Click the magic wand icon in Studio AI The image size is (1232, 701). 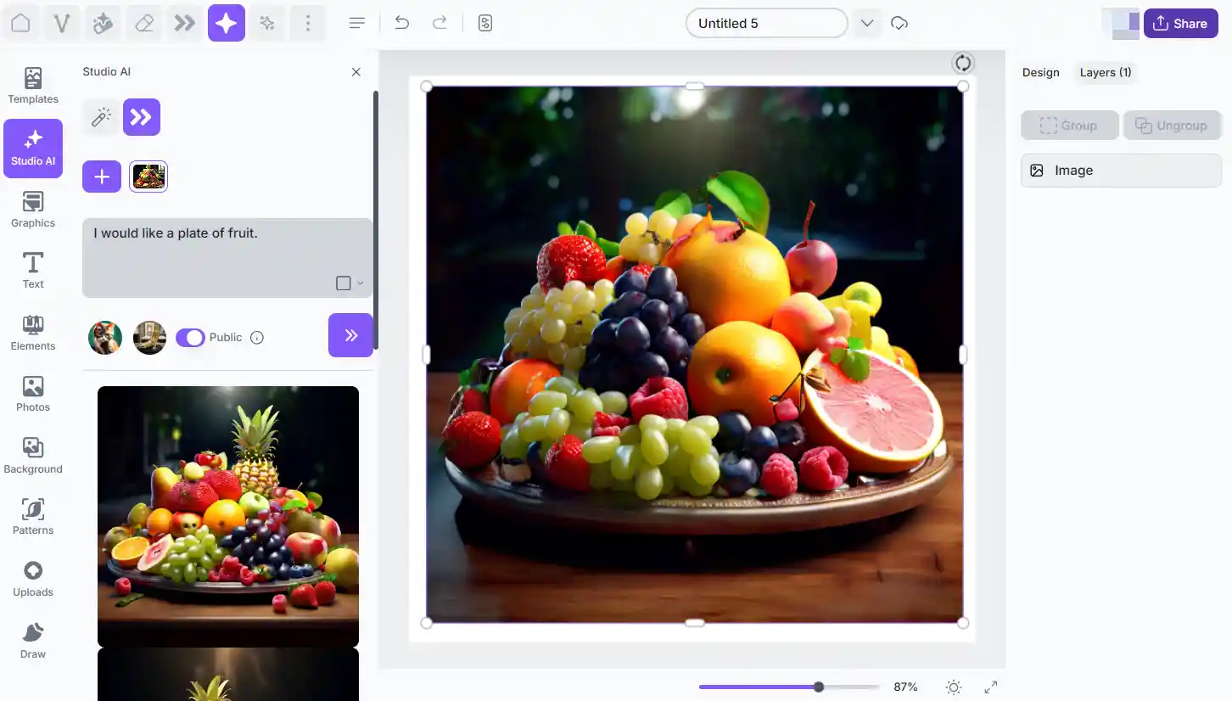tap(101, 117)
